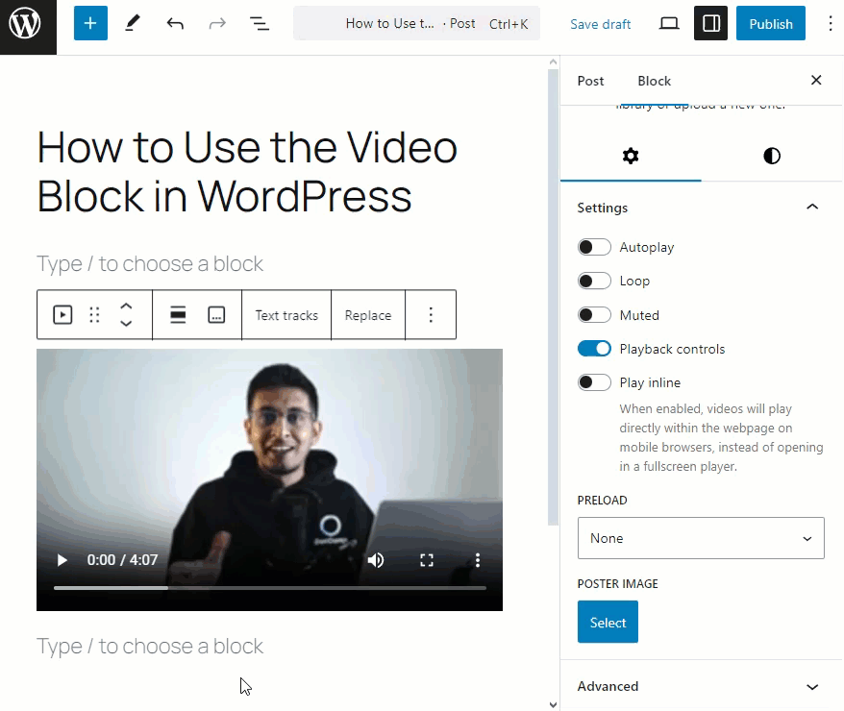
Task: Disable the Playback controls toggle
Action: click(x=594, y=349)
